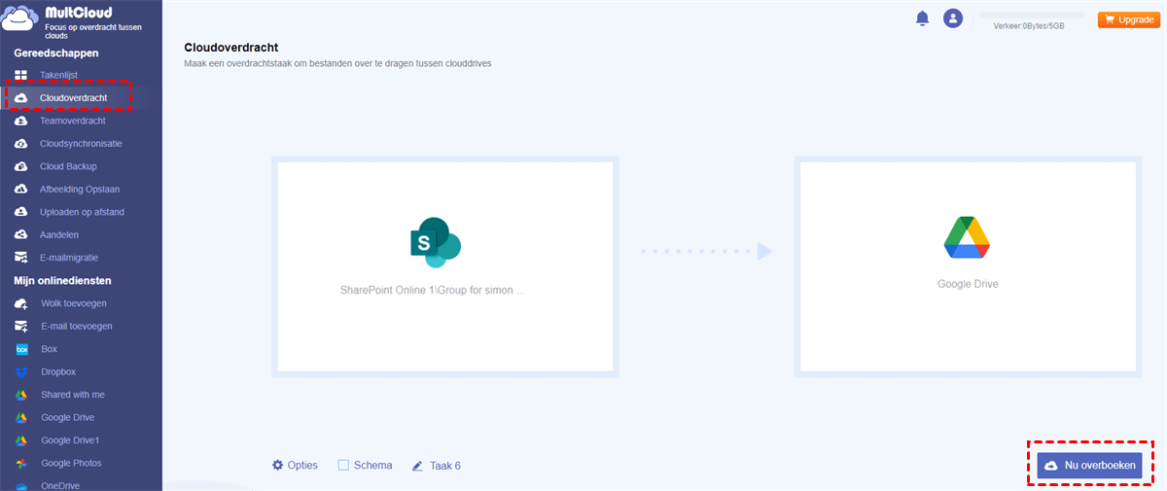Screen dimensions: 1167x491
Task: Open Takenlijst in the sidebar
Action: 58,75
